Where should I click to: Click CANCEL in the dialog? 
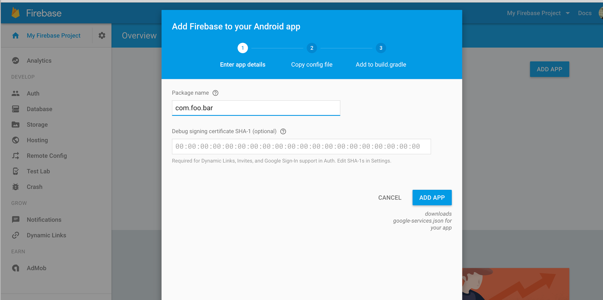click(x=390, y=198)
